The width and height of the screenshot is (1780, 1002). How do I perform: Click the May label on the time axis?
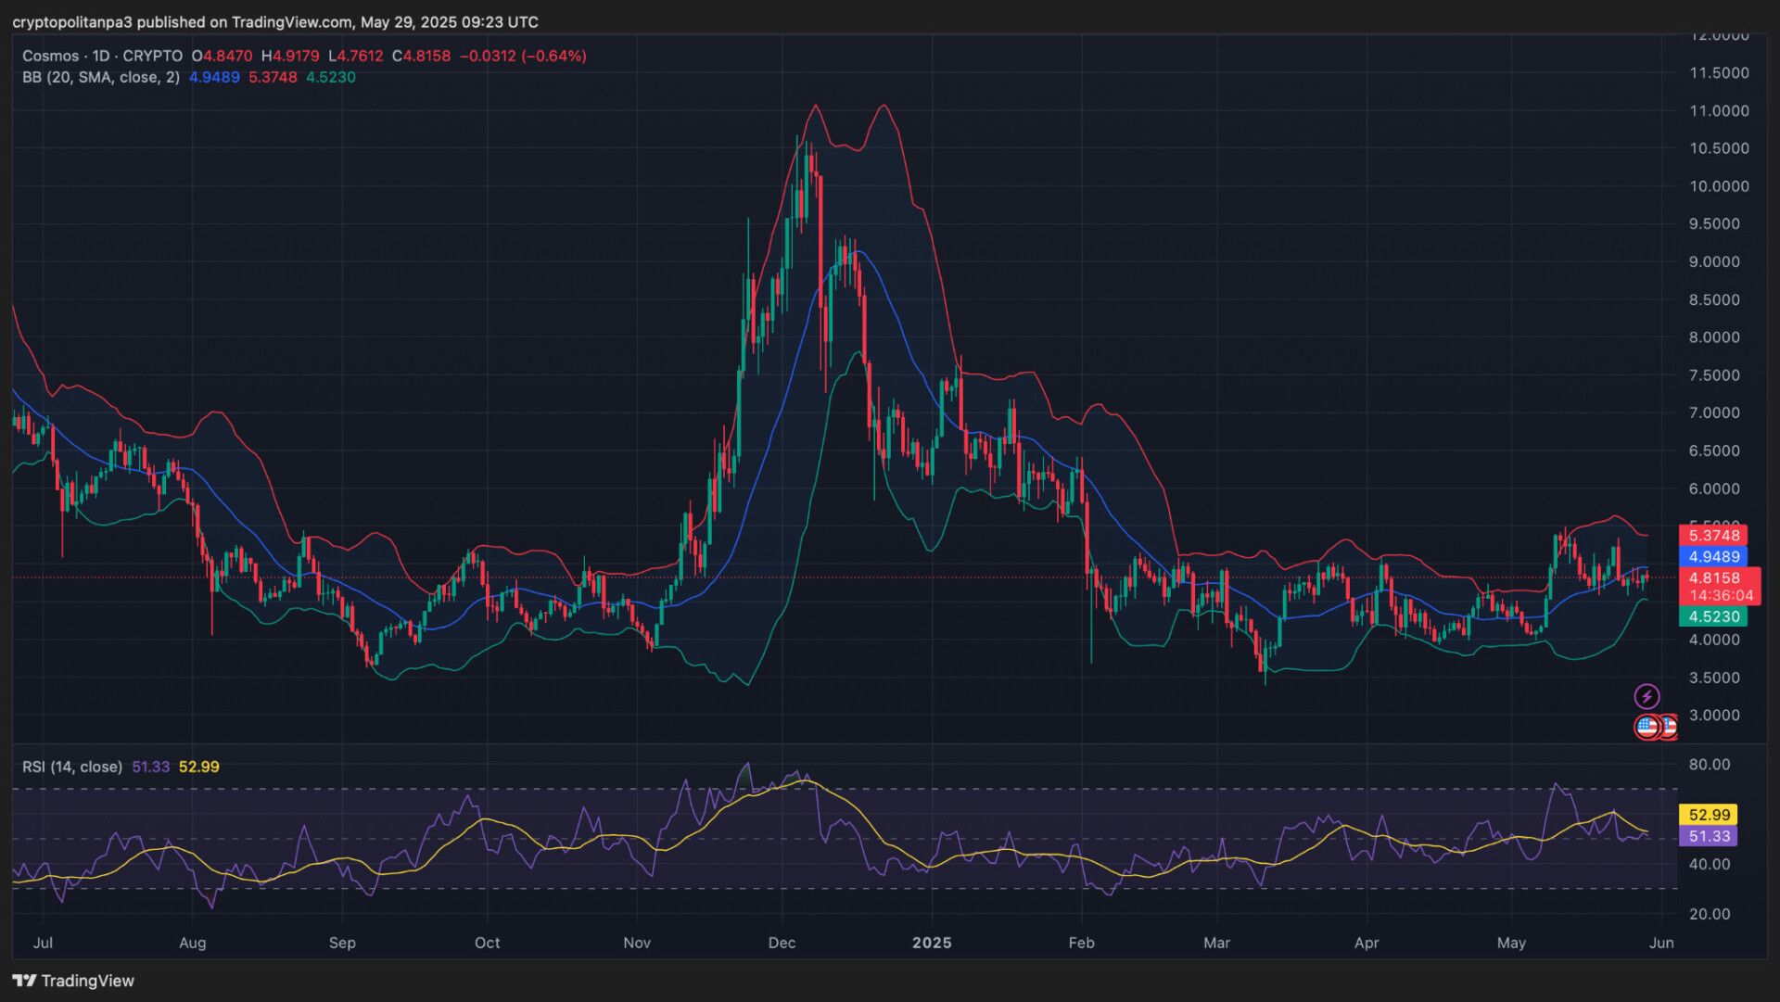1511,944
